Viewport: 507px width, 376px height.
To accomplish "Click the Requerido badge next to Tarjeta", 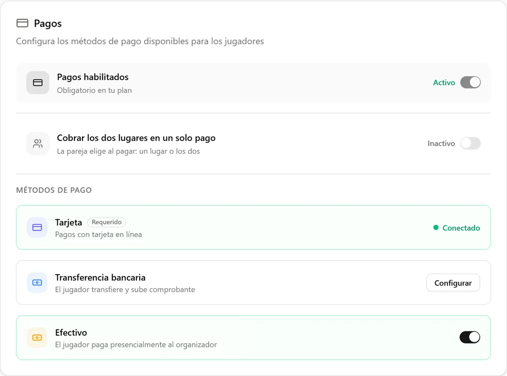I will [x=107, y=222].
